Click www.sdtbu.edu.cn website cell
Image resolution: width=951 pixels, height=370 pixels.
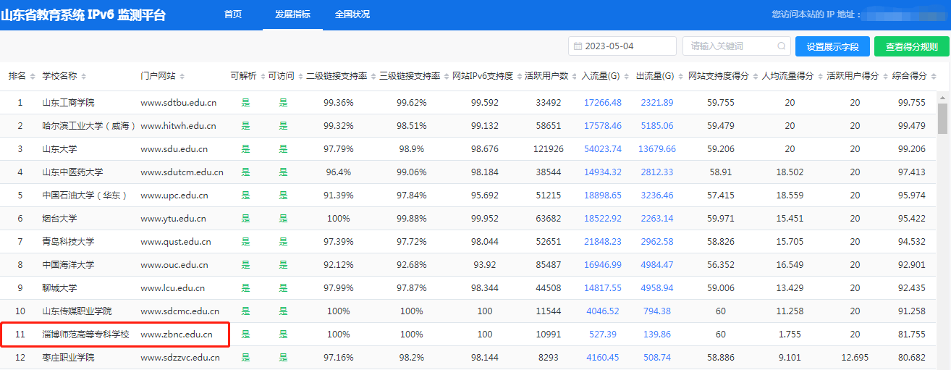click(179, 103)
